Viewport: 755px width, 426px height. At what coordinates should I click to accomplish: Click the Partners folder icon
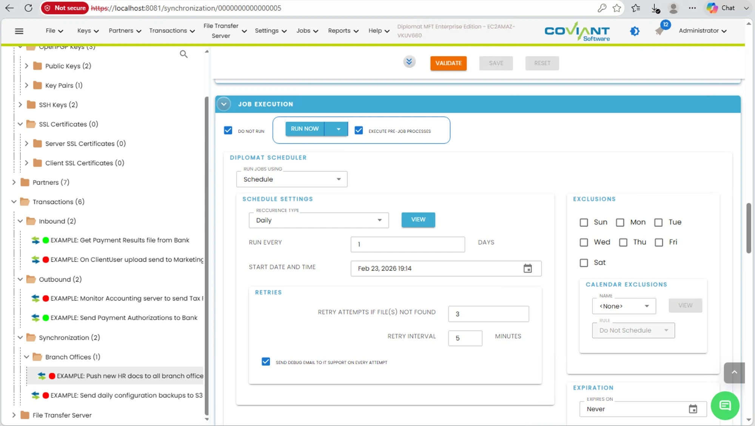pos(25,182)
